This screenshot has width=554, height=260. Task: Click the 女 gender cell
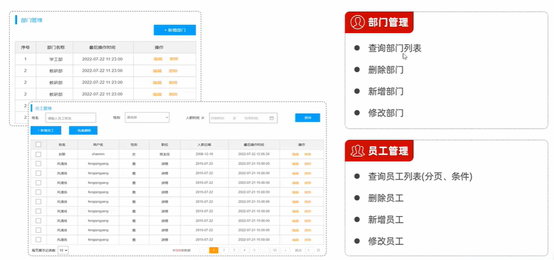(x=134, y=154)
